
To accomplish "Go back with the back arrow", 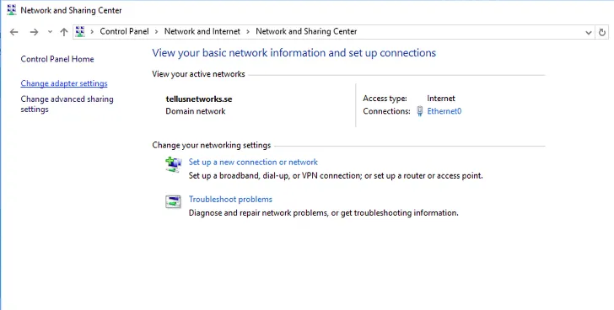I will pyautogui.click(x=14, y=32).
